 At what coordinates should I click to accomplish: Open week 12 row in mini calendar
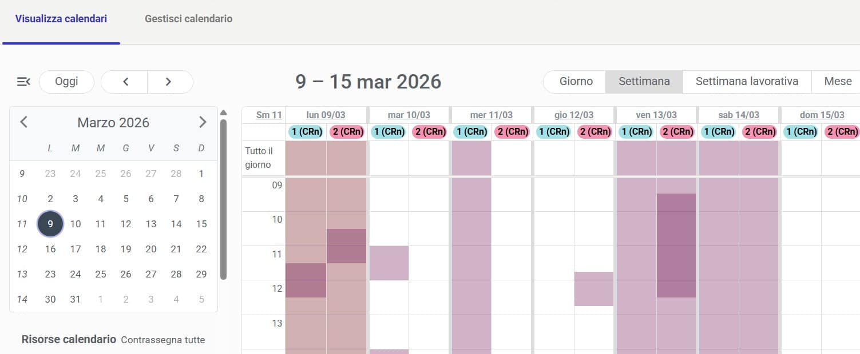coord(22,249)
